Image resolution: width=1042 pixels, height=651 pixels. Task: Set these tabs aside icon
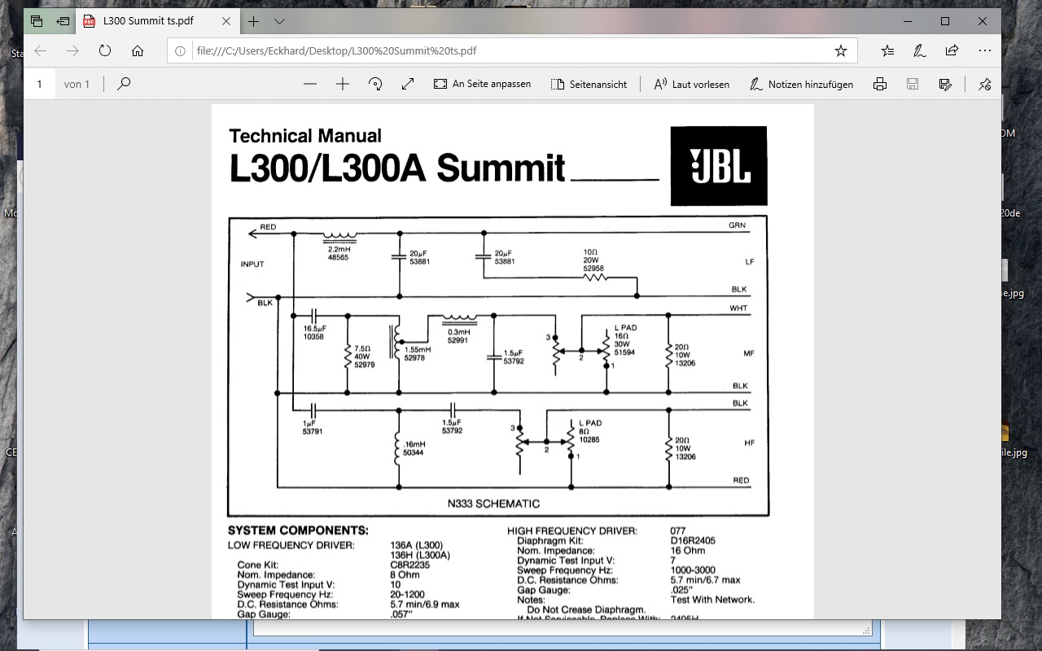pos(63,21)
